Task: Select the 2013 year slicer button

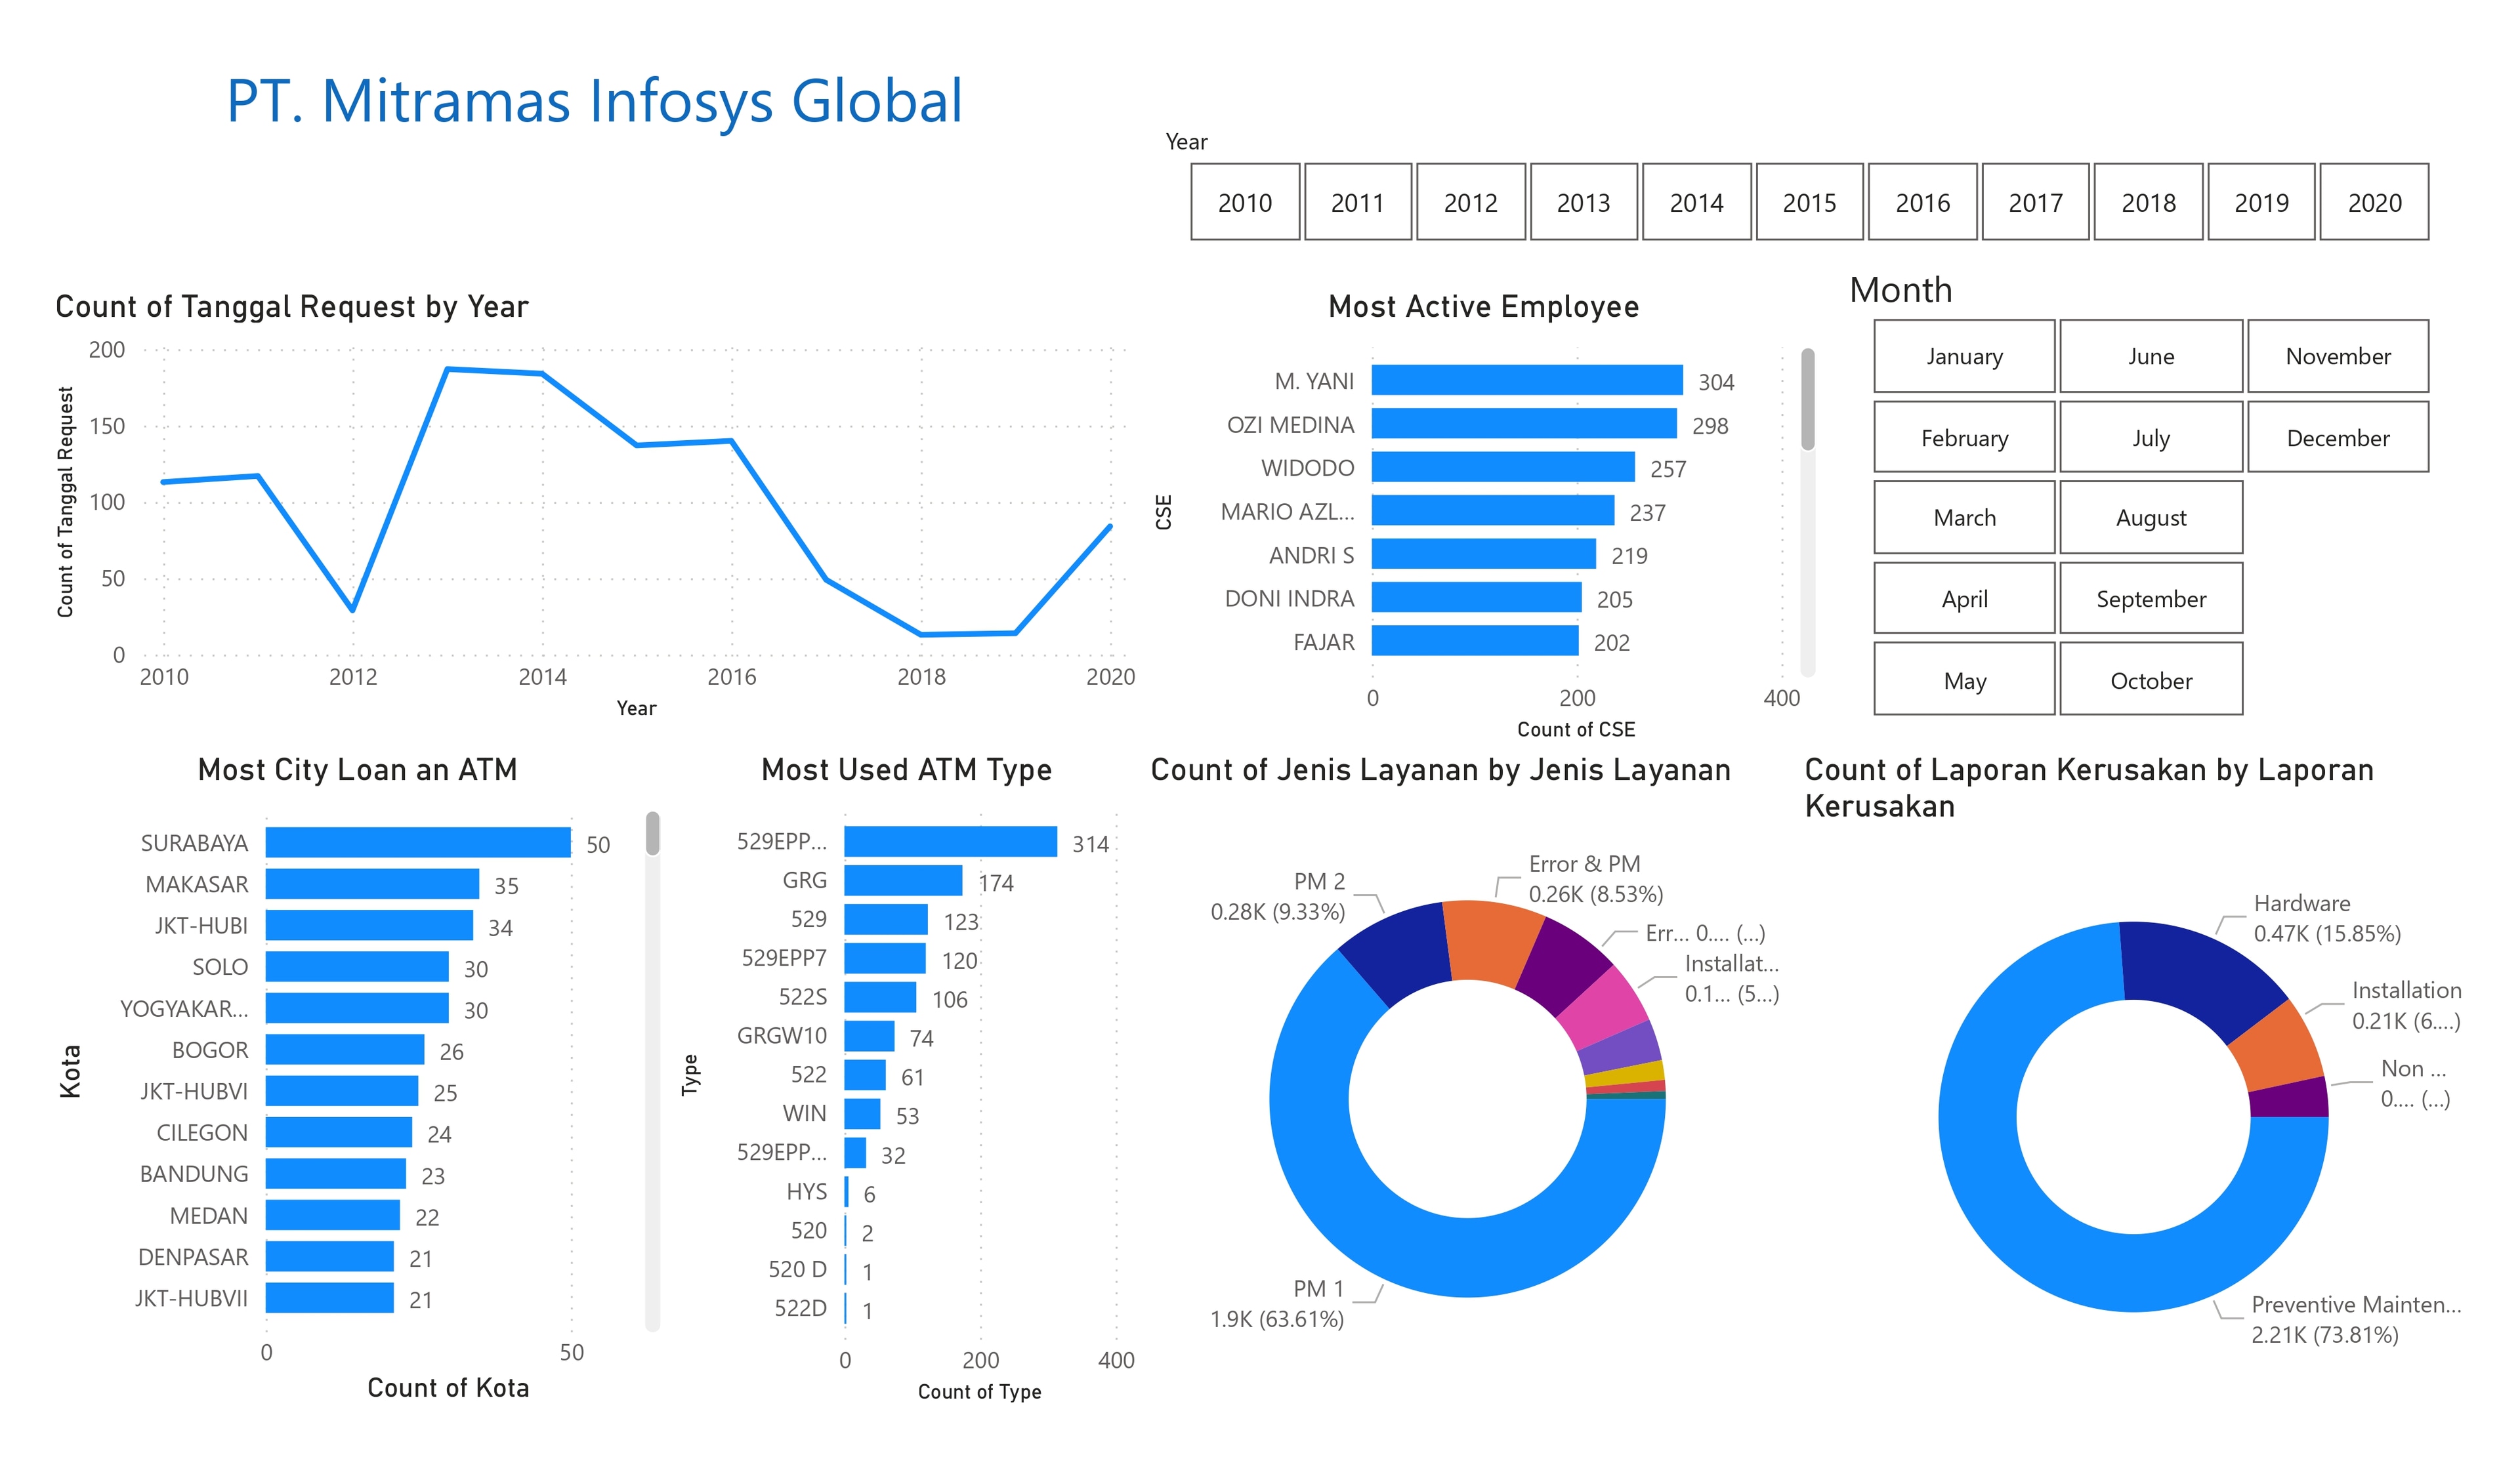Action: click(x=1583, y=202)
